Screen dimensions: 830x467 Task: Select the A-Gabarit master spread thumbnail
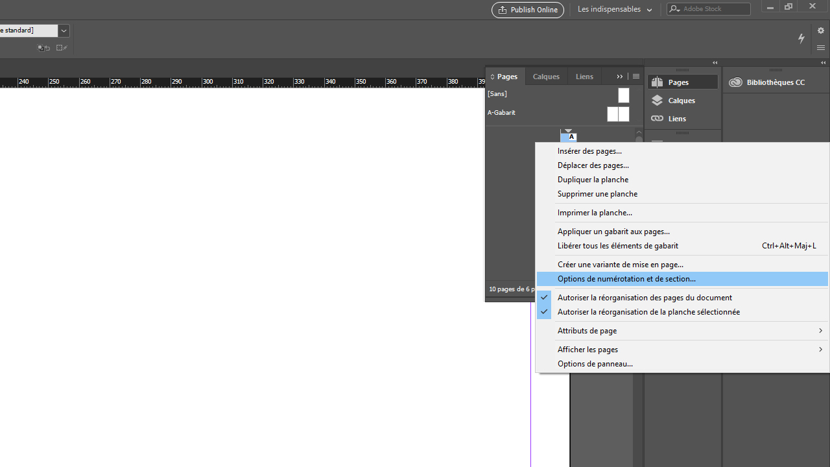pyautogui.click(x=618, y=114)
